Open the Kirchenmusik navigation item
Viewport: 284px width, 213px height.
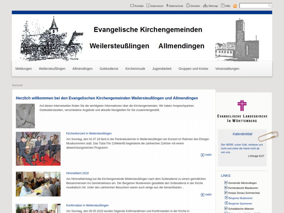click(x=135, y=69)
